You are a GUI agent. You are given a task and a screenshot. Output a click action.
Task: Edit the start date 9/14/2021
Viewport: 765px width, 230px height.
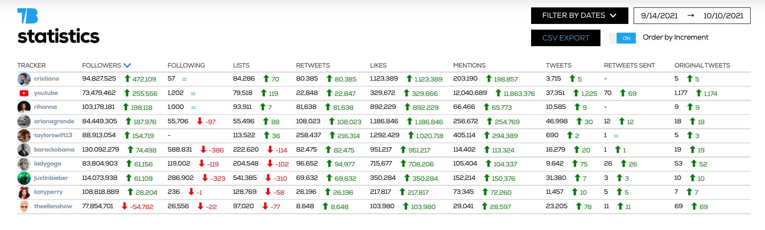pyautogui.click(x=659, y=16)
